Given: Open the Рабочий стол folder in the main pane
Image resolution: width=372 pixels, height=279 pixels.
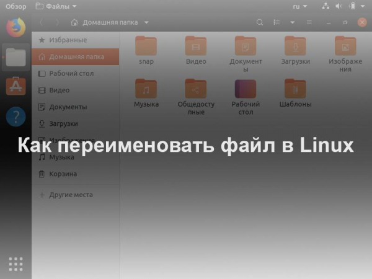Looking at the screenshot, I should [246, 97].
